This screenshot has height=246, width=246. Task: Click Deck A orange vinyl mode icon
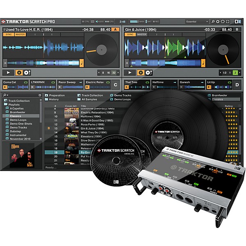[19, 73]
